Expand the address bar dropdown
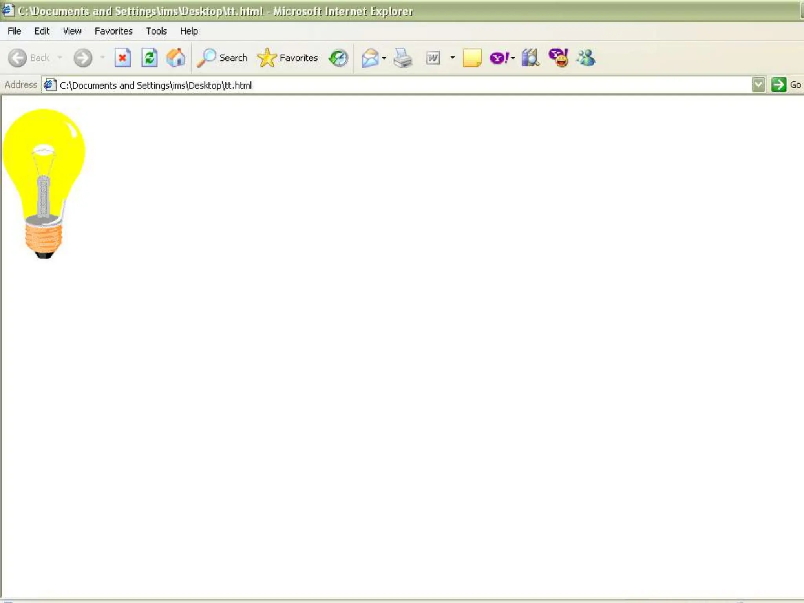Image resolution: width=804 pixels, height=603 pixels. coord(758,85)
